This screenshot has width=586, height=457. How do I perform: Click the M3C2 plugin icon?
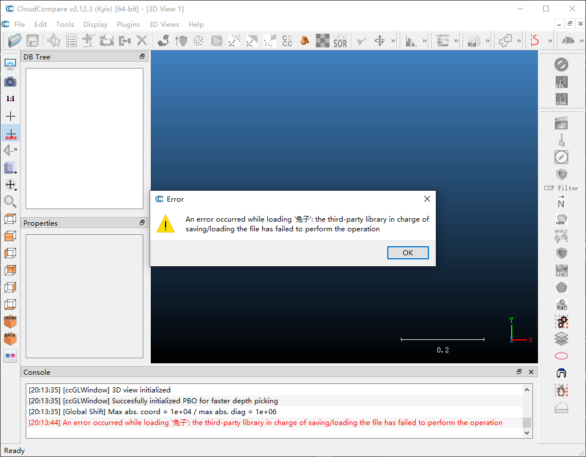pos(561,235)
